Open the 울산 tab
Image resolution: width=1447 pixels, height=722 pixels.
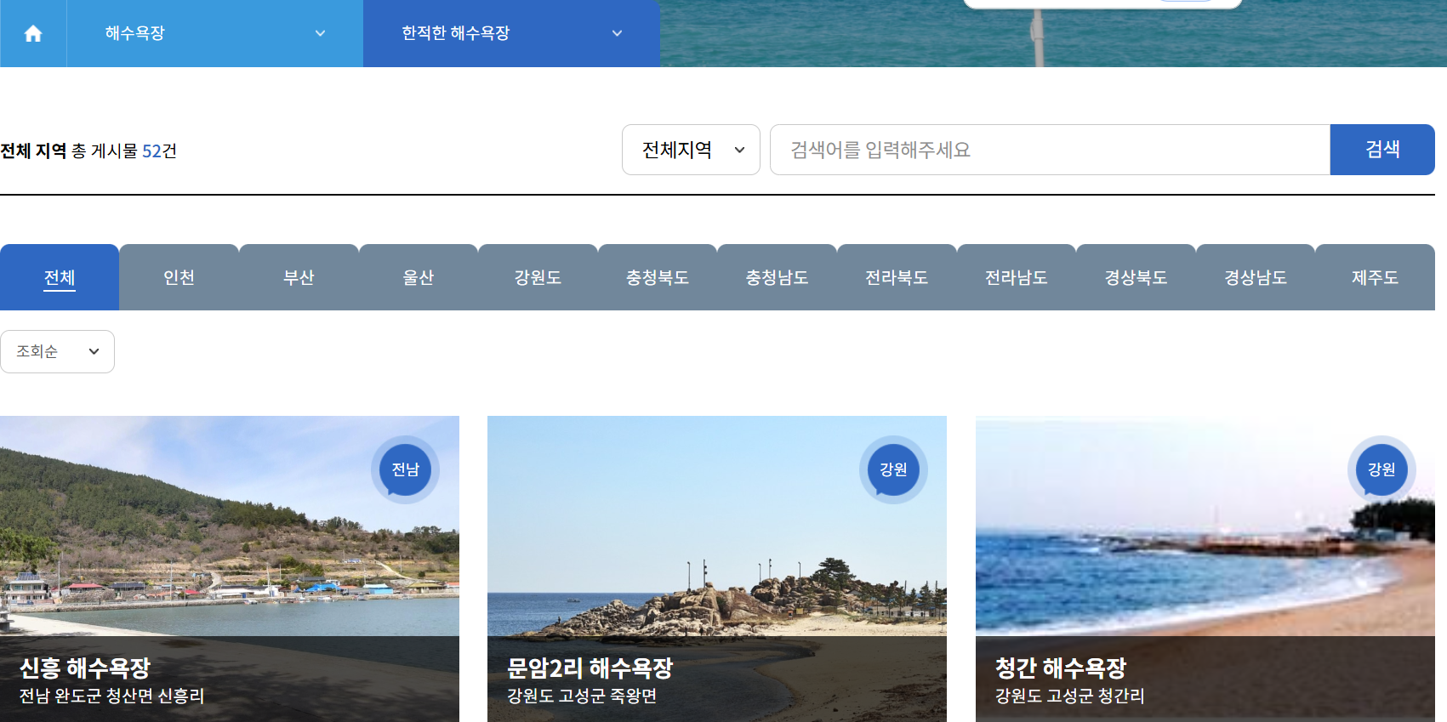(419, 277)
